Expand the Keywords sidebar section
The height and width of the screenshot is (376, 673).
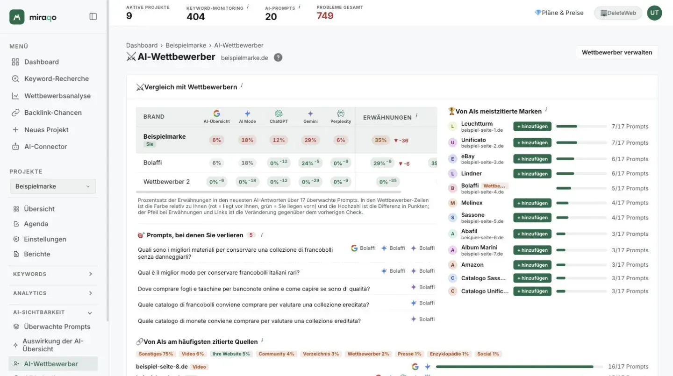(x=53, y=274)
